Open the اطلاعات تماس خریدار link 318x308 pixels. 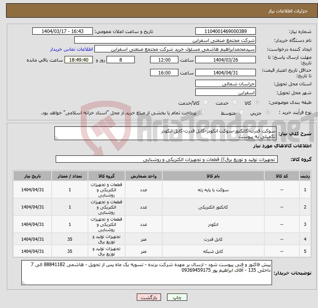pos(71,49)
